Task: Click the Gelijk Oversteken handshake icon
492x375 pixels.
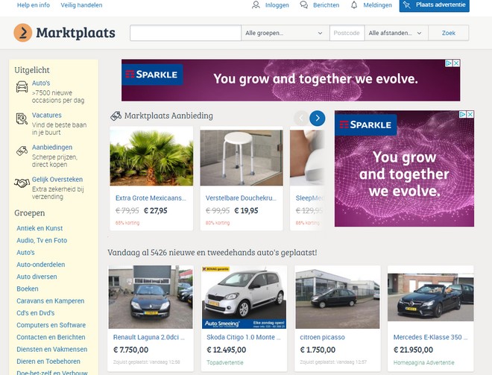Action: pyautogui.click(x=22, y=183)
